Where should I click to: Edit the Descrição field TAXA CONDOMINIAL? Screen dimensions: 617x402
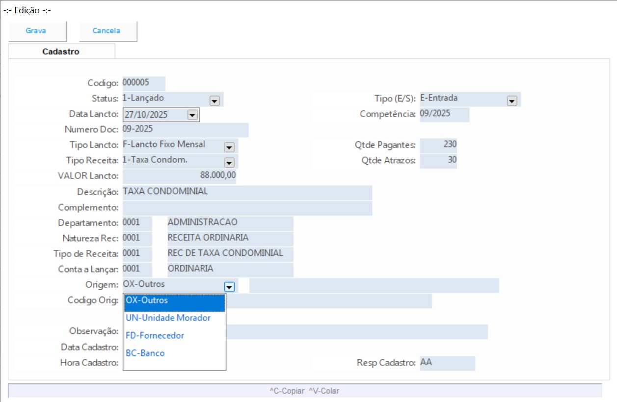(x=247, y=192)
